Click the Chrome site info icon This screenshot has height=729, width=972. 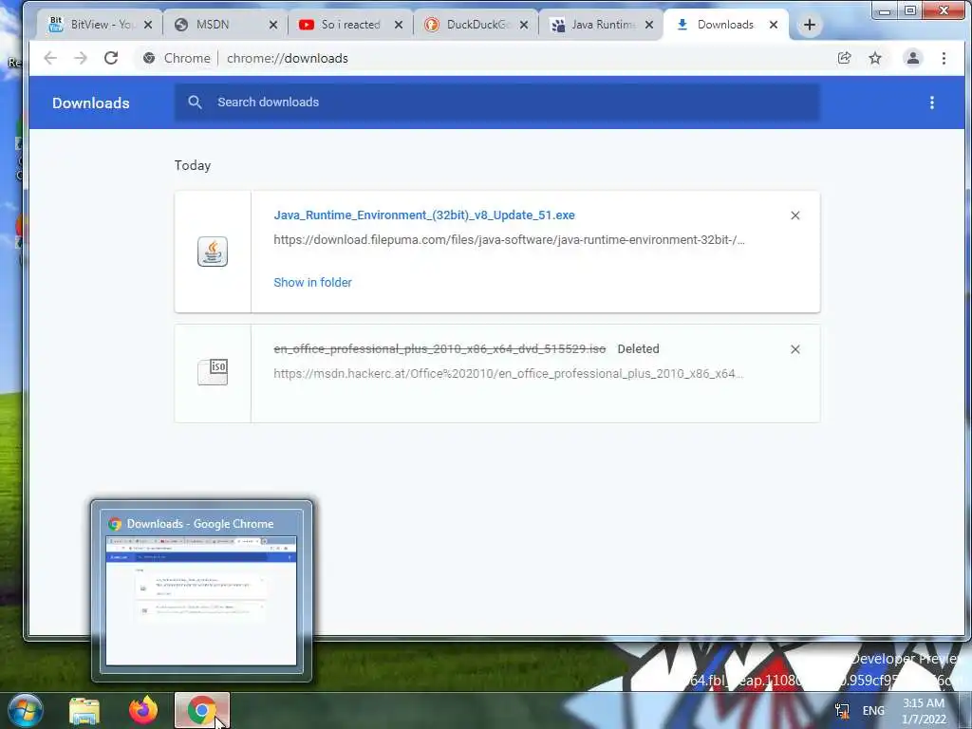click(x=149, y=58)
